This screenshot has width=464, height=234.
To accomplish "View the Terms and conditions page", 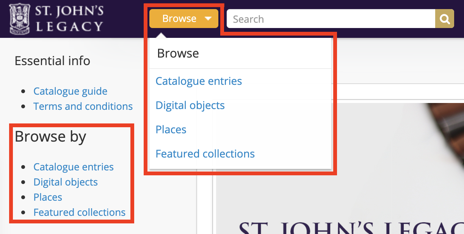I will coord(83,106).
